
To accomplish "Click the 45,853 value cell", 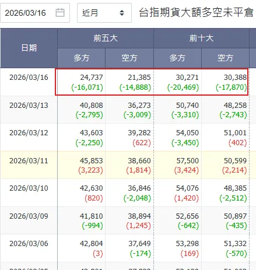I will pos(81,165).
